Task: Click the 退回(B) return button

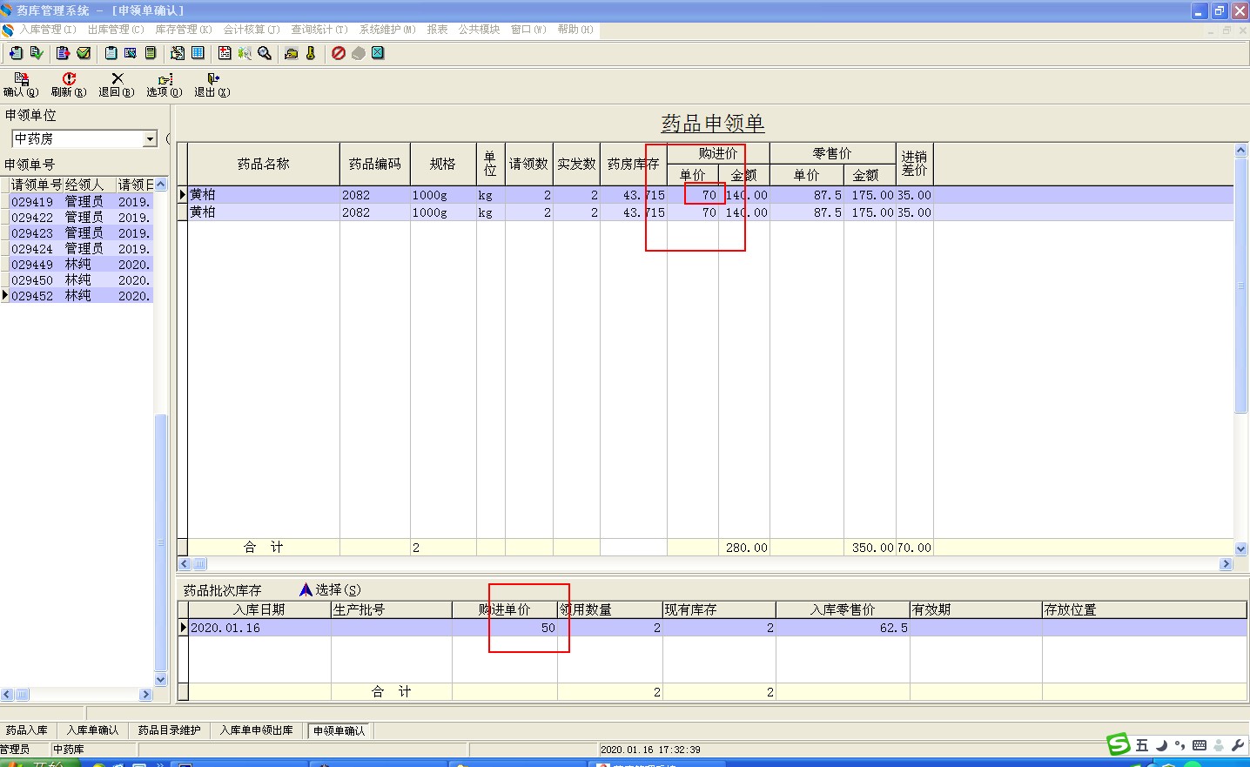Action: pos(117,84)
